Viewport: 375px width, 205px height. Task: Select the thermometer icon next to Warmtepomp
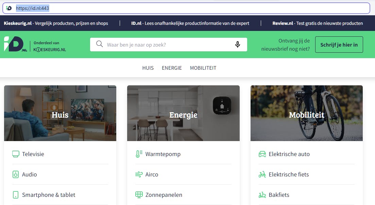[138, 154]
